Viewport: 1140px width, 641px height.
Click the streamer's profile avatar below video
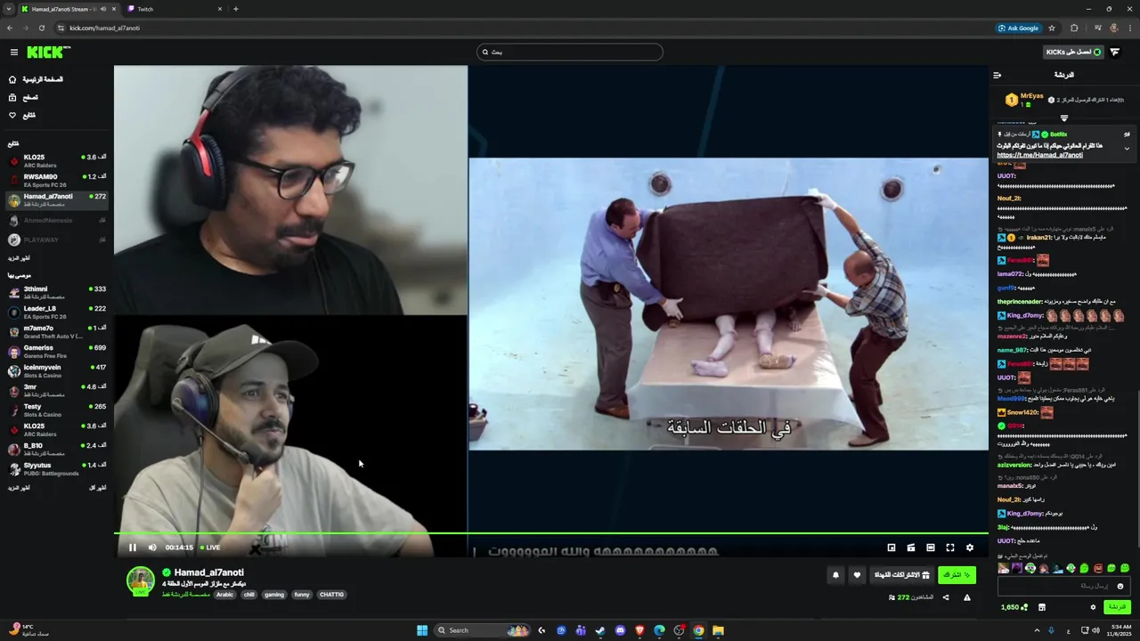tap(141, 580)
